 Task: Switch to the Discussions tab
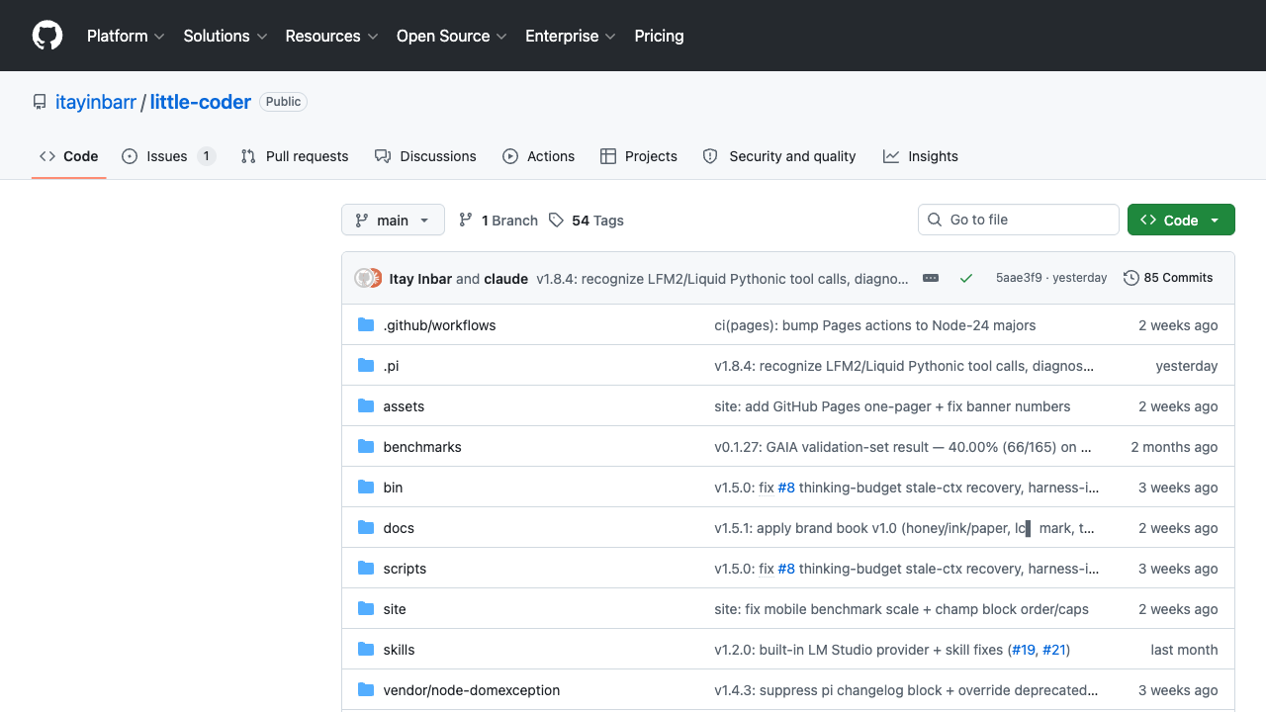pyautogui.click(x=425, y=156)
